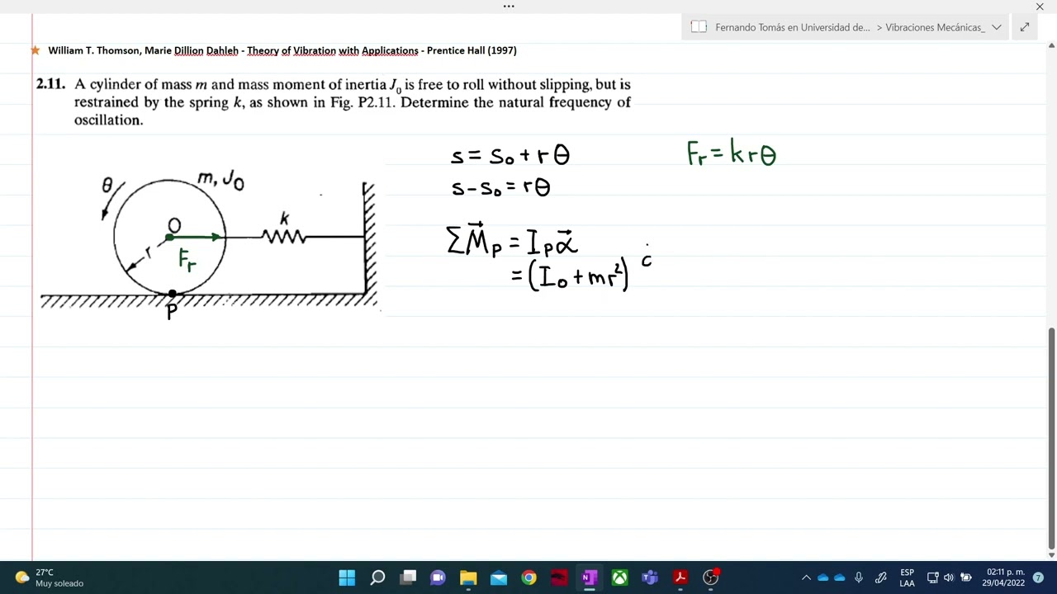Show hidden system tray icons
Image resolution: width=1057 pixels, height=594 pixels.
806,577
